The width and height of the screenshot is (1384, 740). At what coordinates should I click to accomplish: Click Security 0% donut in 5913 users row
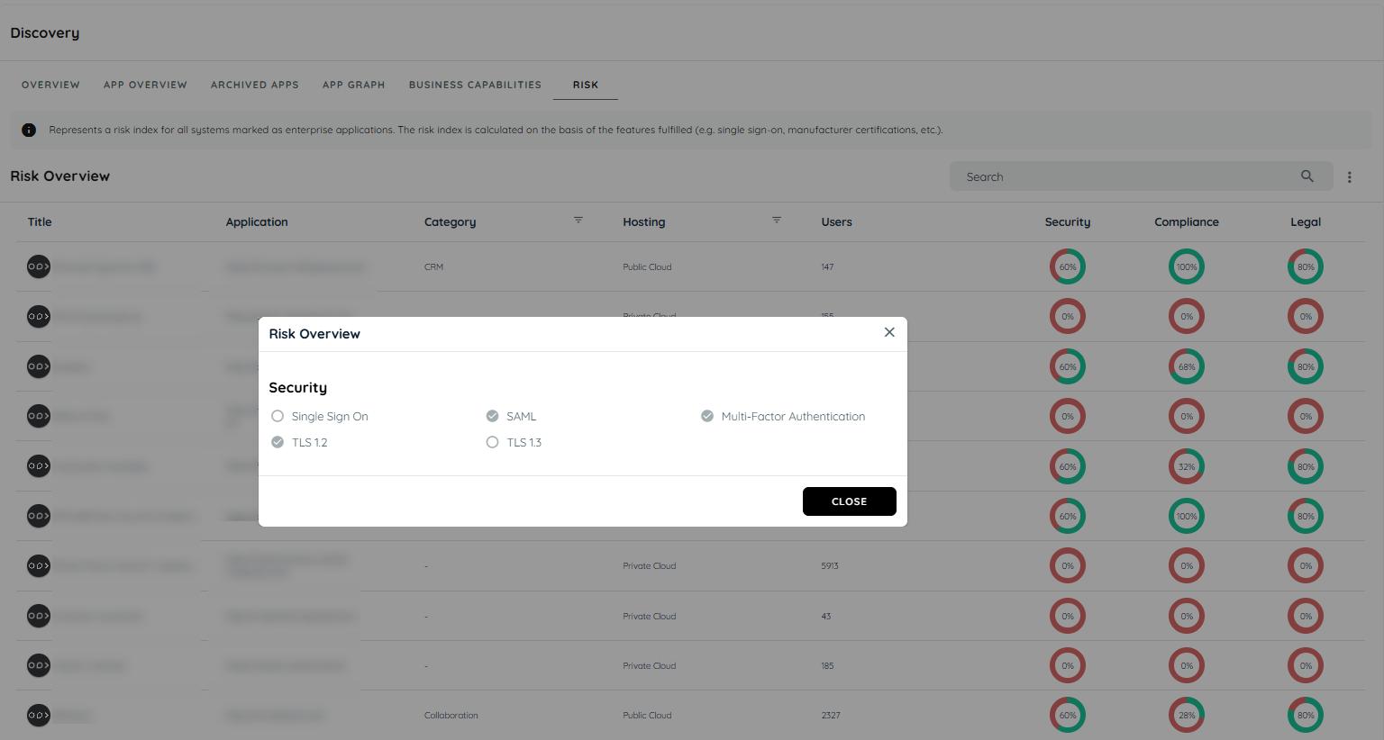pos(1068,565)
